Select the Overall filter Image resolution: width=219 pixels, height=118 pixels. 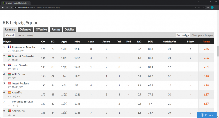tap(10, 35)
